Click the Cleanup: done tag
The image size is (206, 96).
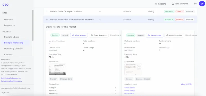tap(66, 79)
